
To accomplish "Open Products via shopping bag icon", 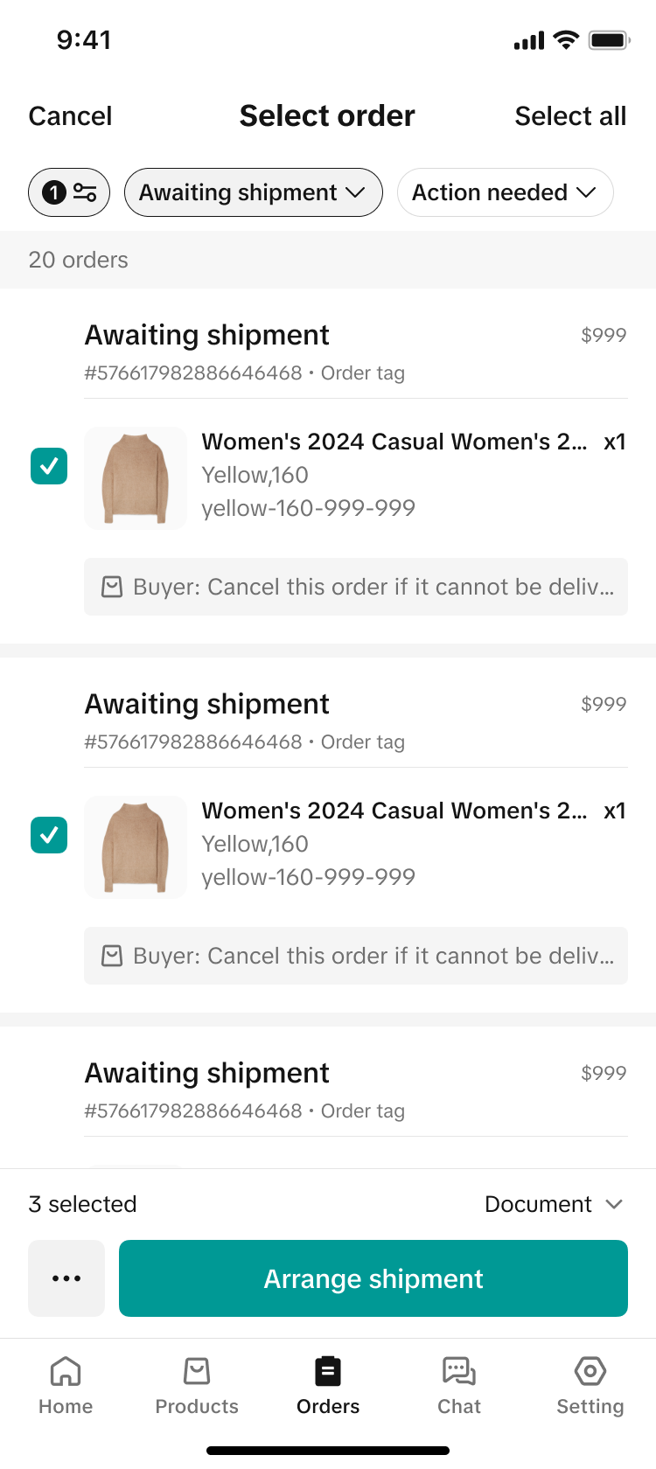I will [197, 1371].
